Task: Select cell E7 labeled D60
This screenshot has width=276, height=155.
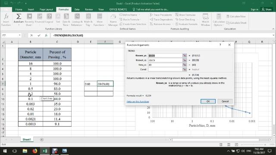Action: 91,84
